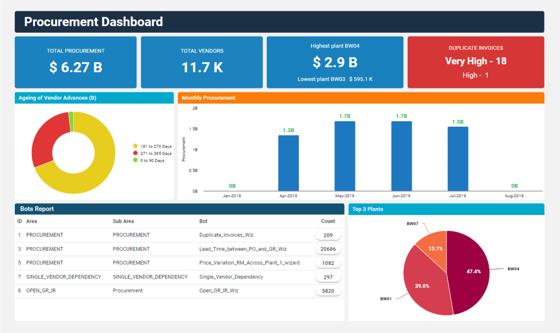Click the Lowest plant BW03 $ 595.1 K text
Viewport: 560px width, 333px height.
pyautogui.click(x=335, y=79)
